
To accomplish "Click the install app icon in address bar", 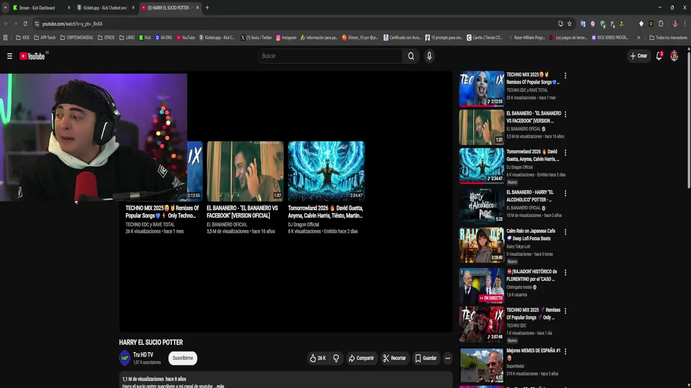I will point(560,24).
